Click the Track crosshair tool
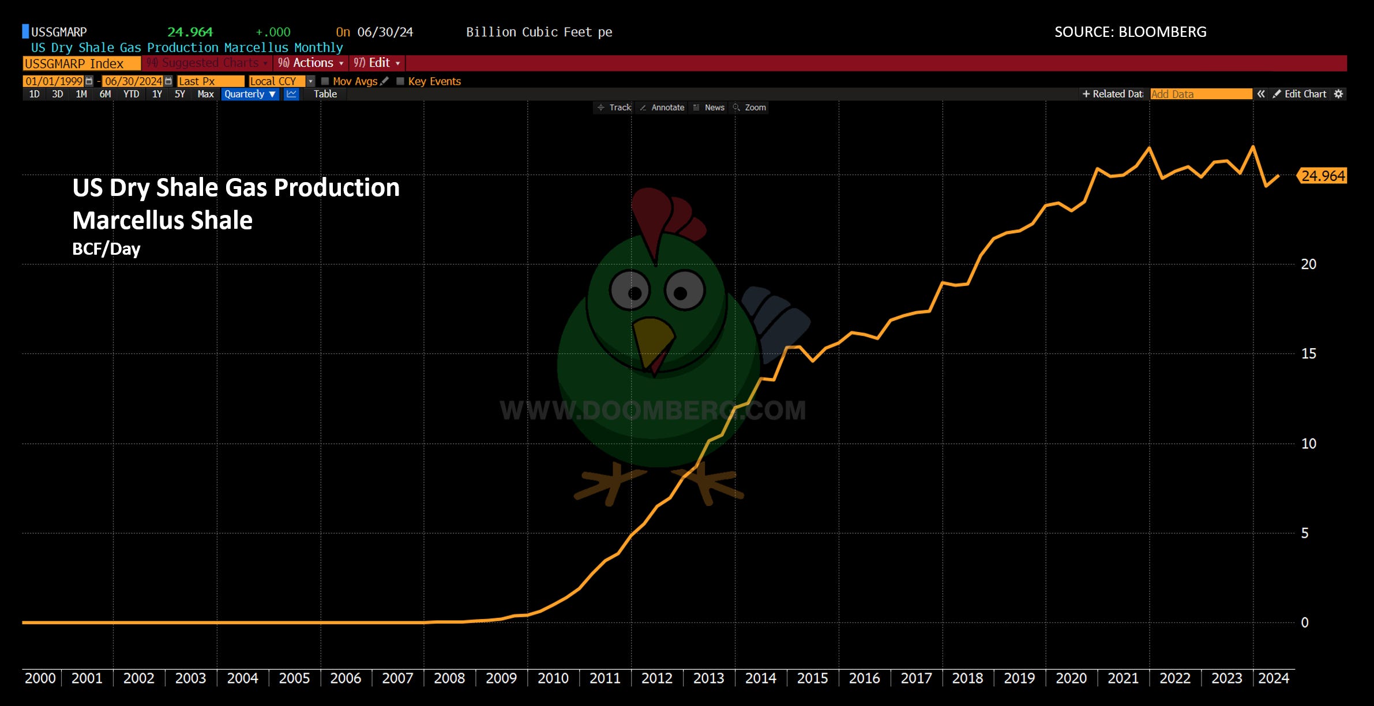Viewport: 1374px width, 706px height. coord(615,108)
